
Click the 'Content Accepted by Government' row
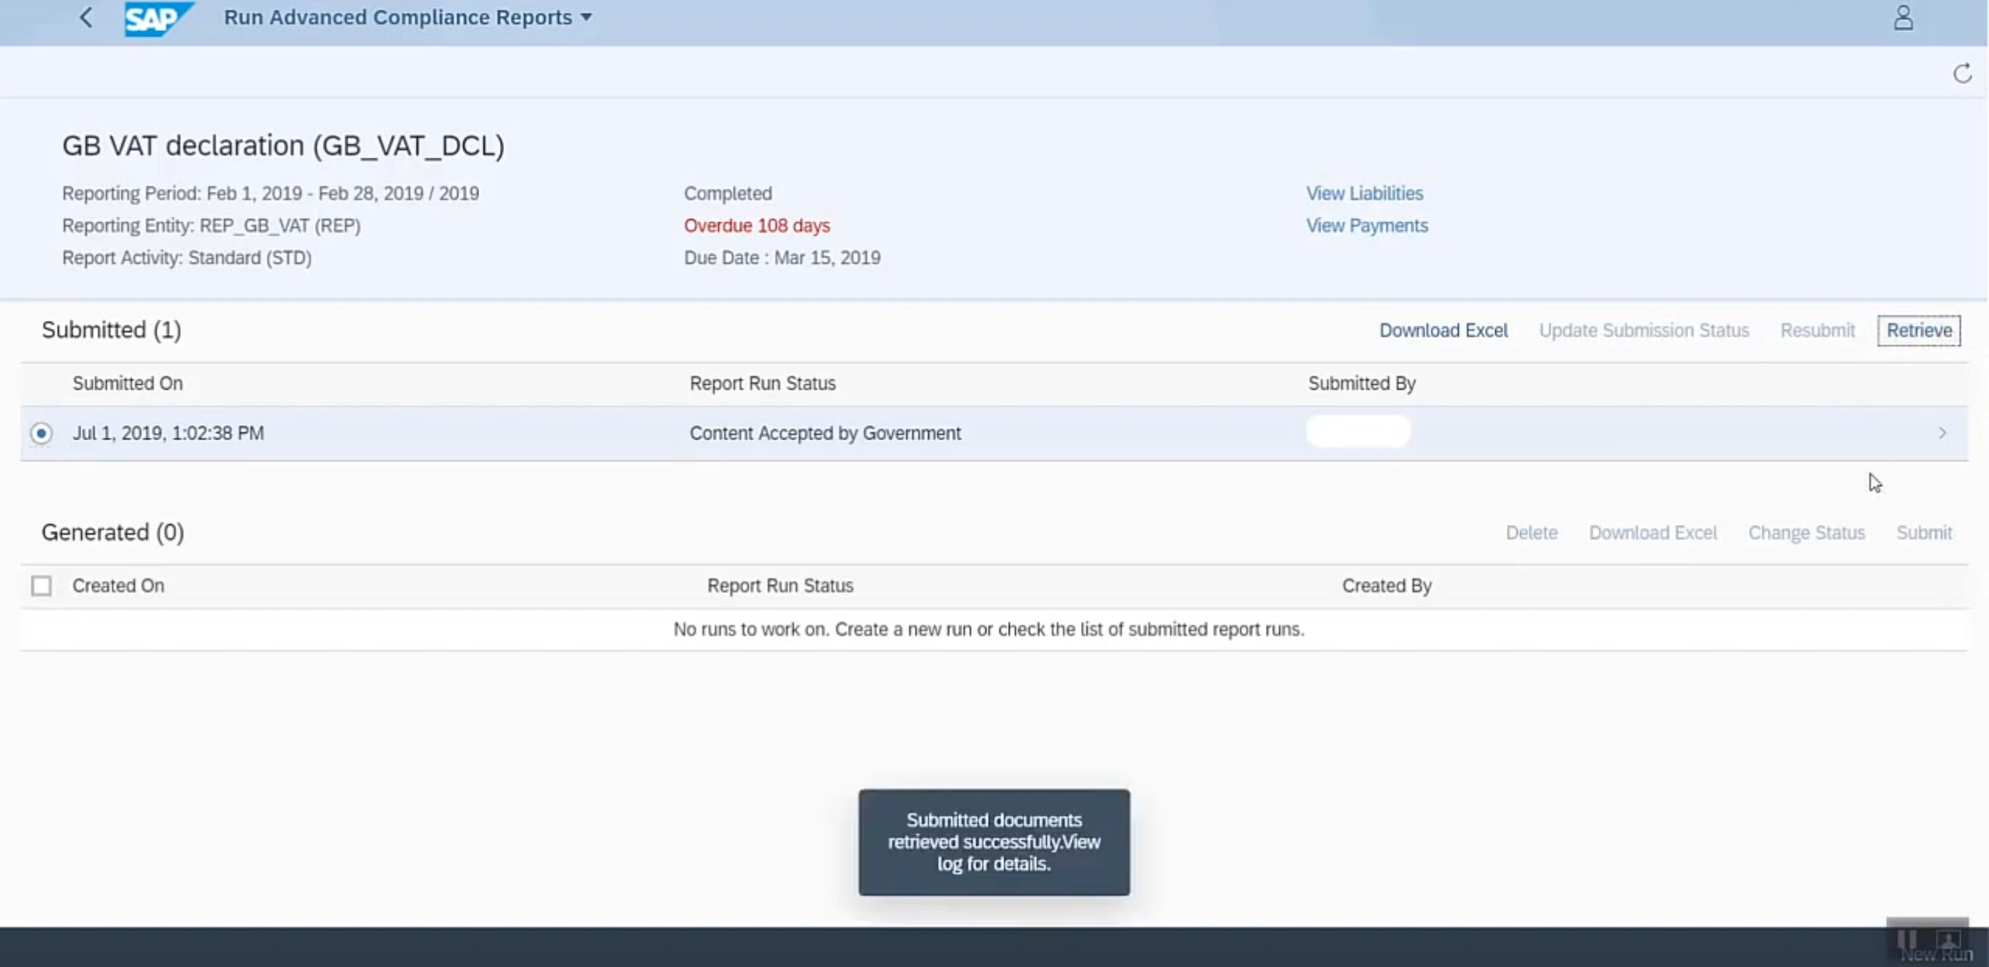[x=824, y=434]
